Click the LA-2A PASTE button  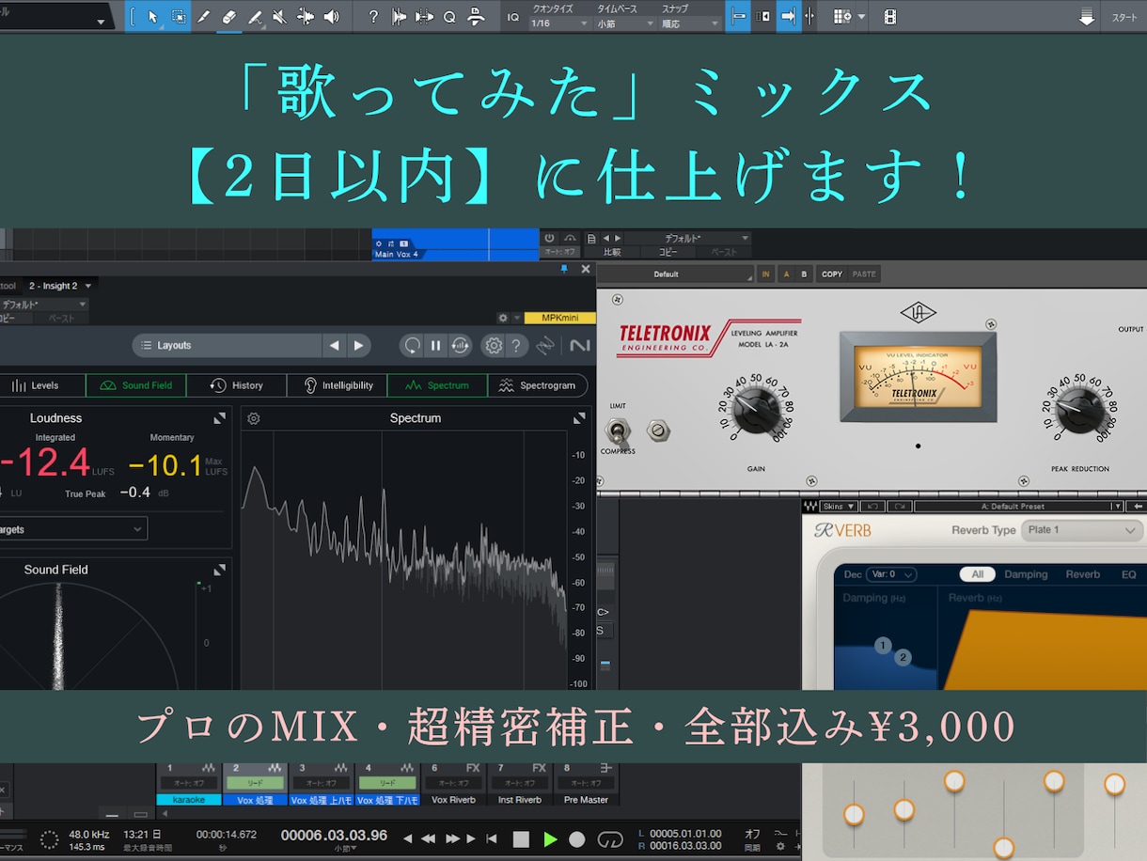click(864, 274)
